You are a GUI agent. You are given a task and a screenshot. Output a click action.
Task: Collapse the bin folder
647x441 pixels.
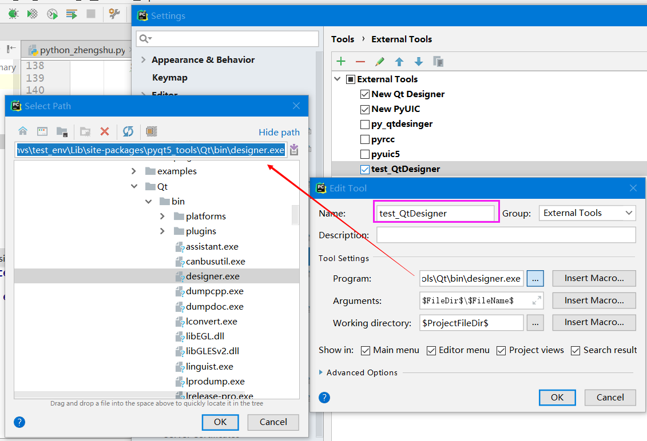click(149, 202)
